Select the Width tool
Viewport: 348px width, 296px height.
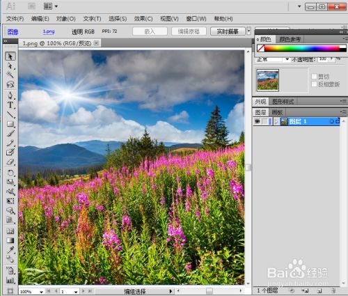click(10, 192)
